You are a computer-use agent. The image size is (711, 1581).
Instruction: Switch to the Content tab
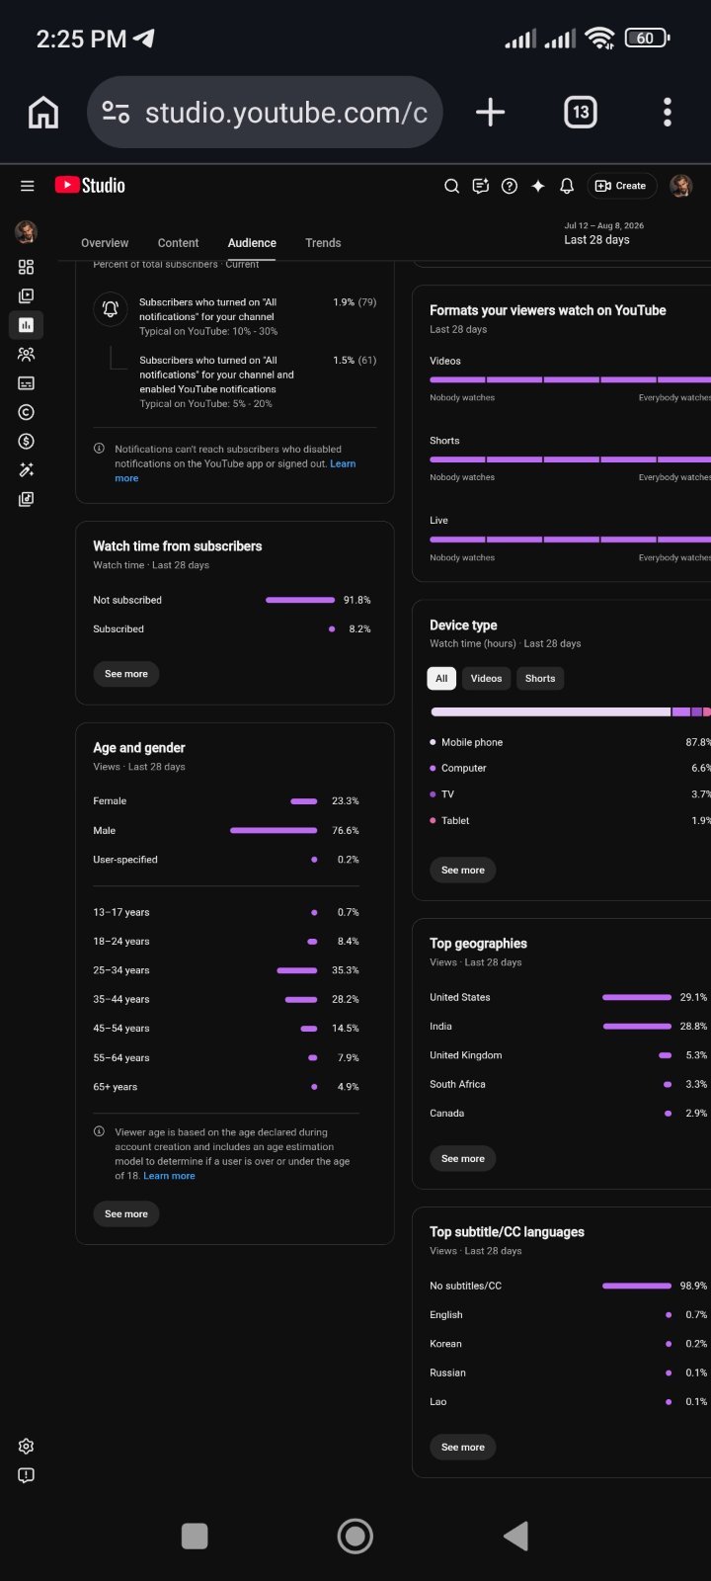pyautogui.click(x=178, y=243)
